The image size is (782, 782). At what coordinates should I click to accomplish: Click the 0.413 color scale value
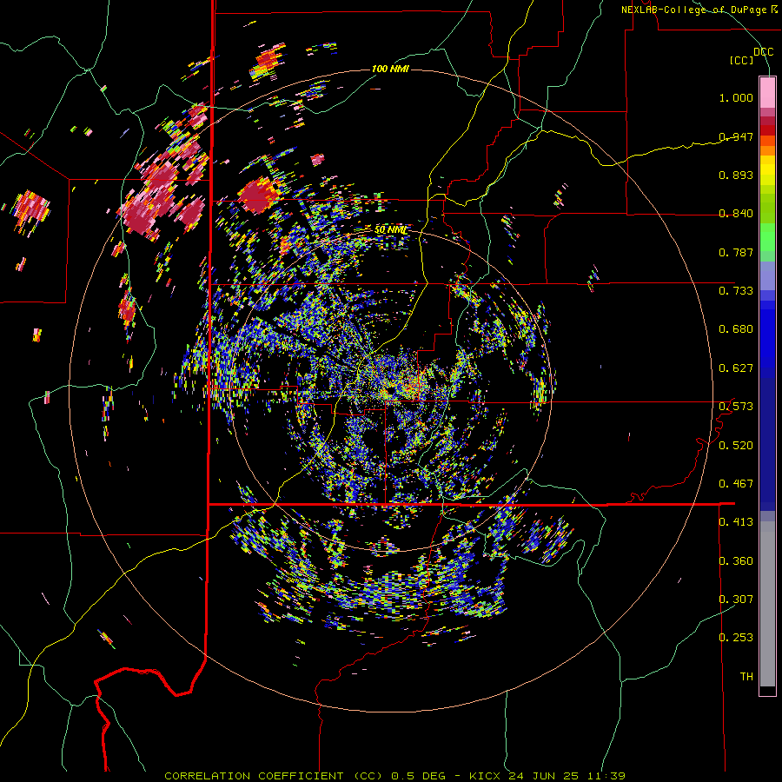tap(736, 522)
